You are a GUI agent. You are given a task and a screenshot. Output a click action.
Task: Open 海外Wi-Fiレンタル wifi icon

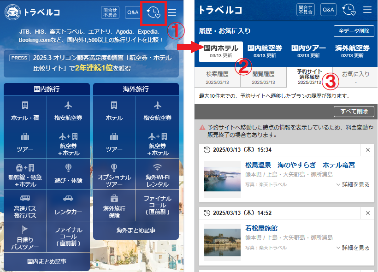(x=158, y=168)
